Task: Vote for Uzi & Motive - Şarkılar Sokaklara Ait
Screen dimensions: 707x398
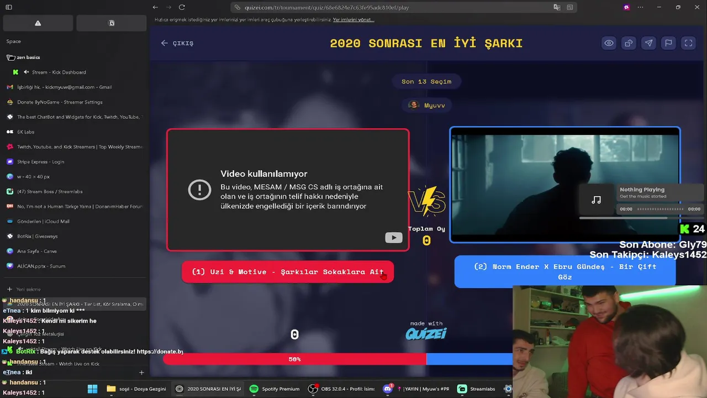Action: [288, 272]
